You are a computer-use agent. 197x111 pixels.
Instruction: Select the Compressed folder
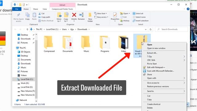[49, 44]
